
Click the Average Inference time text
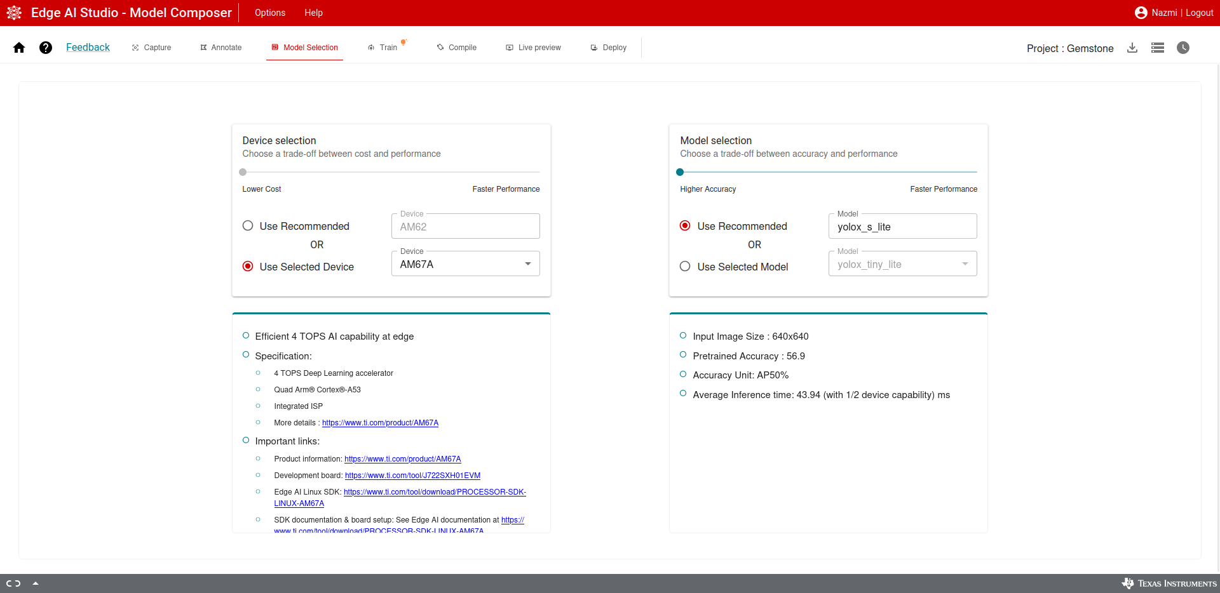(821, 395)
